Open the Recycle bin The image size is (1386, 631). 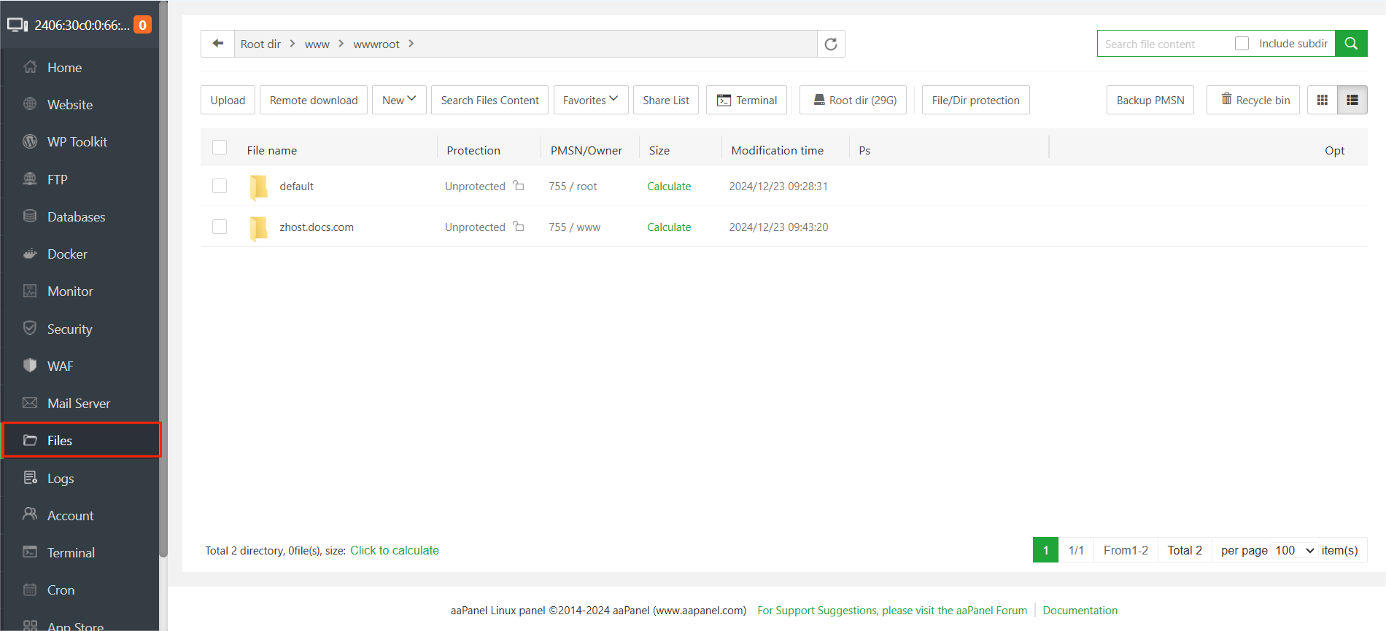pos(1255,101)
